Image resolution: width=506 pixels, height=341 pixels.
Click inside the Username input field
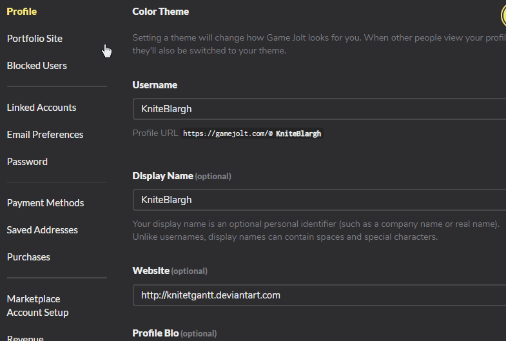(319, 109)
